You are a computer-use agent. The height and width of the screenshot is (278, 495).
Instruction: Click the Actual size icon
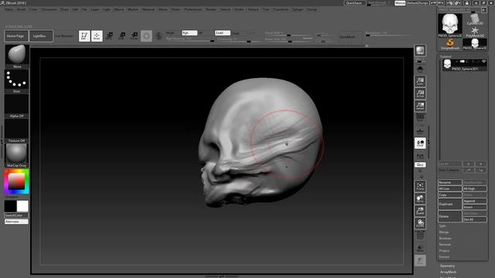click(420, 93)
